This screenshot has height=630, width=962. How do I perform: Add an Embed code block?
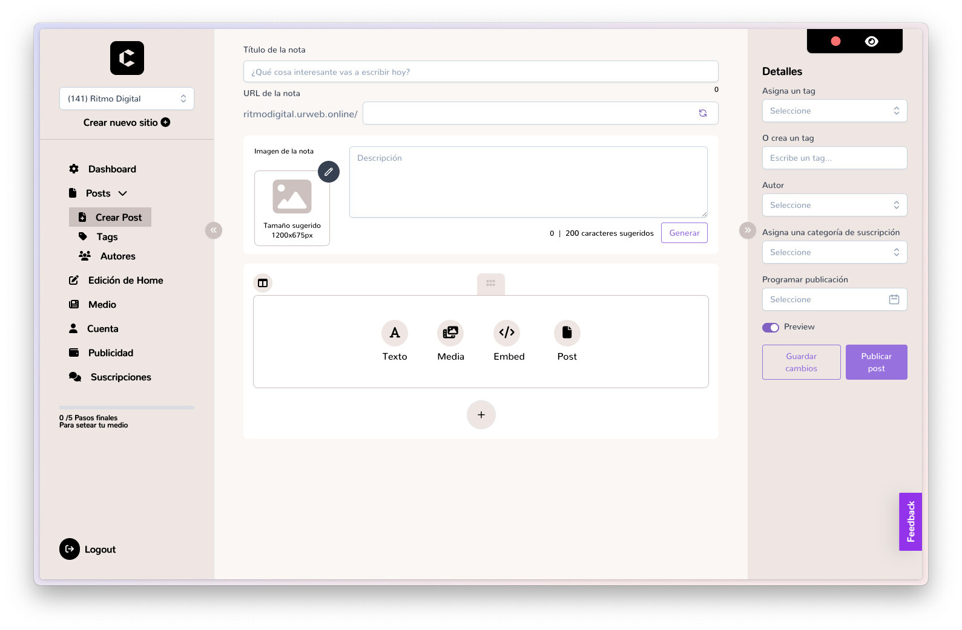click(509, 341)
